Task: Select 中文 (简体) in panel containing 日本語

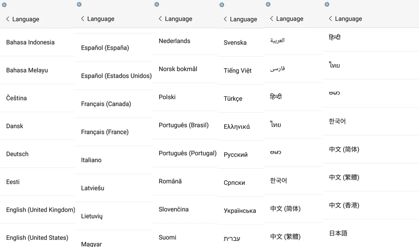Action: 371,150
